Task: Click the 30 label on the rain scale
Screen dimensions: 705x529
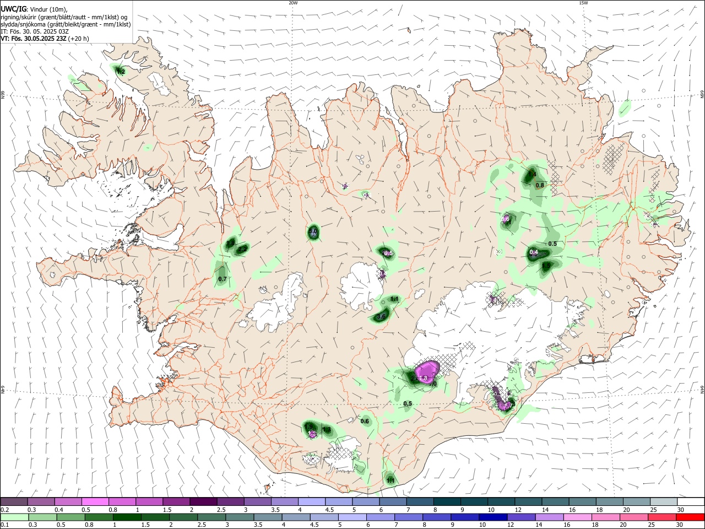Action: [681, 525]
